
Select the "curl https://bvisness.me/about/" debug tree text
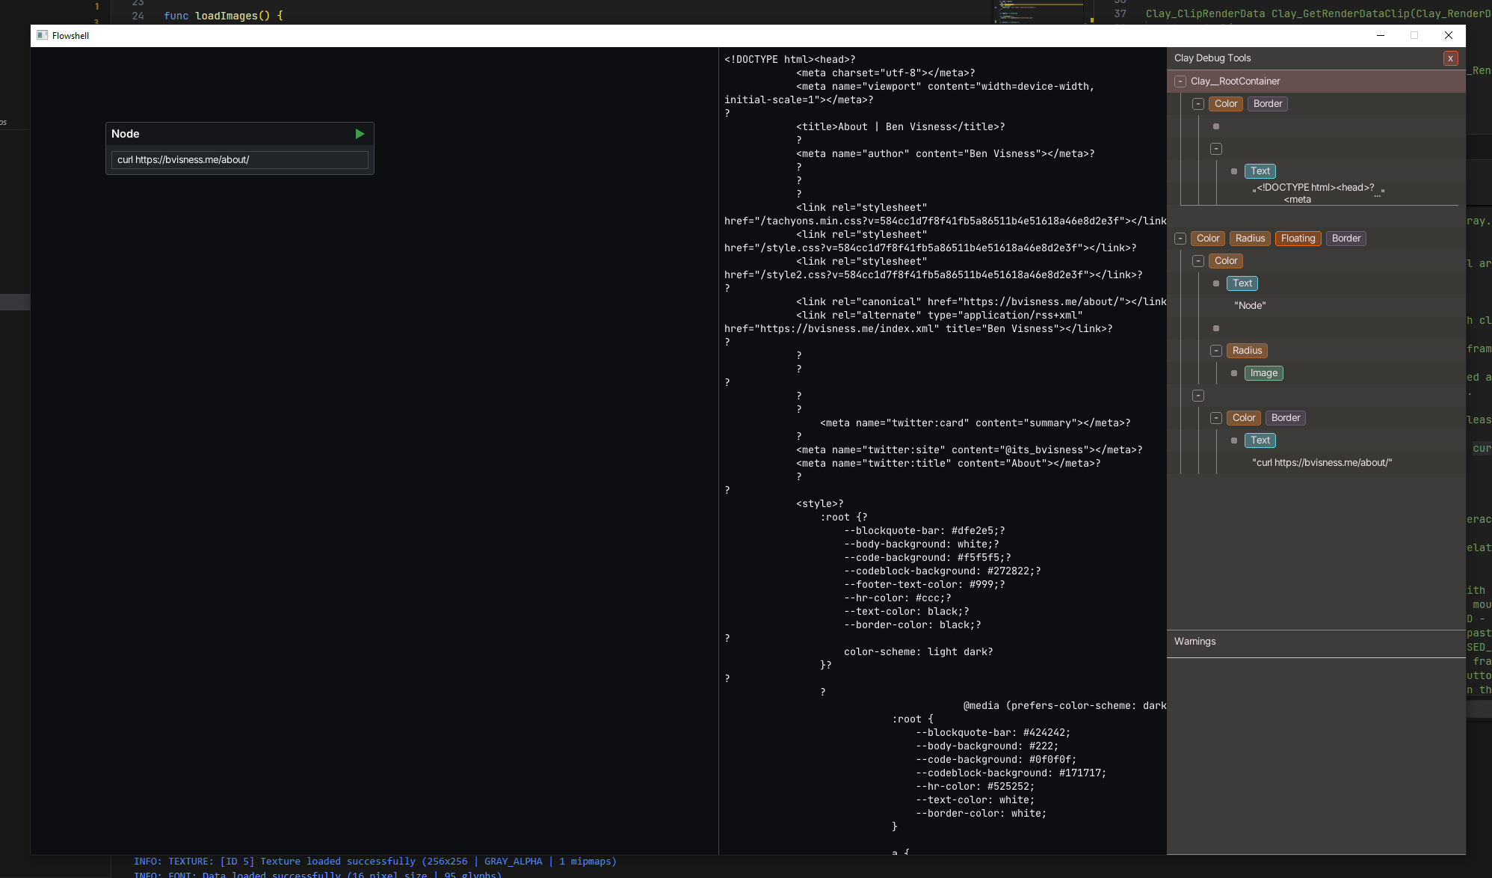coord(1322,463)
